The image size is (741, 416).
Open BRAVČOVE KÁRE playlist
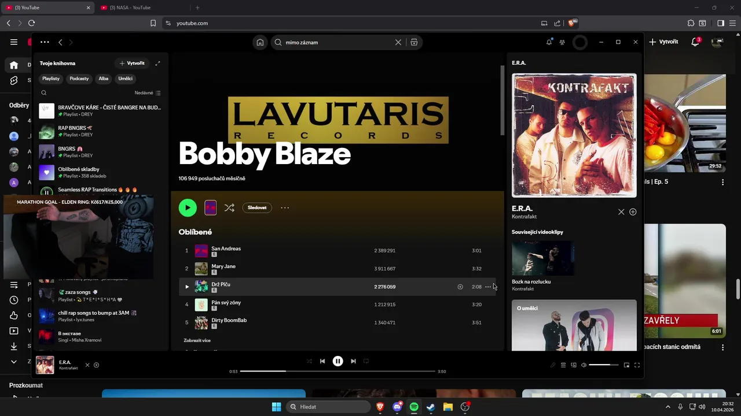tap(100, 110)
